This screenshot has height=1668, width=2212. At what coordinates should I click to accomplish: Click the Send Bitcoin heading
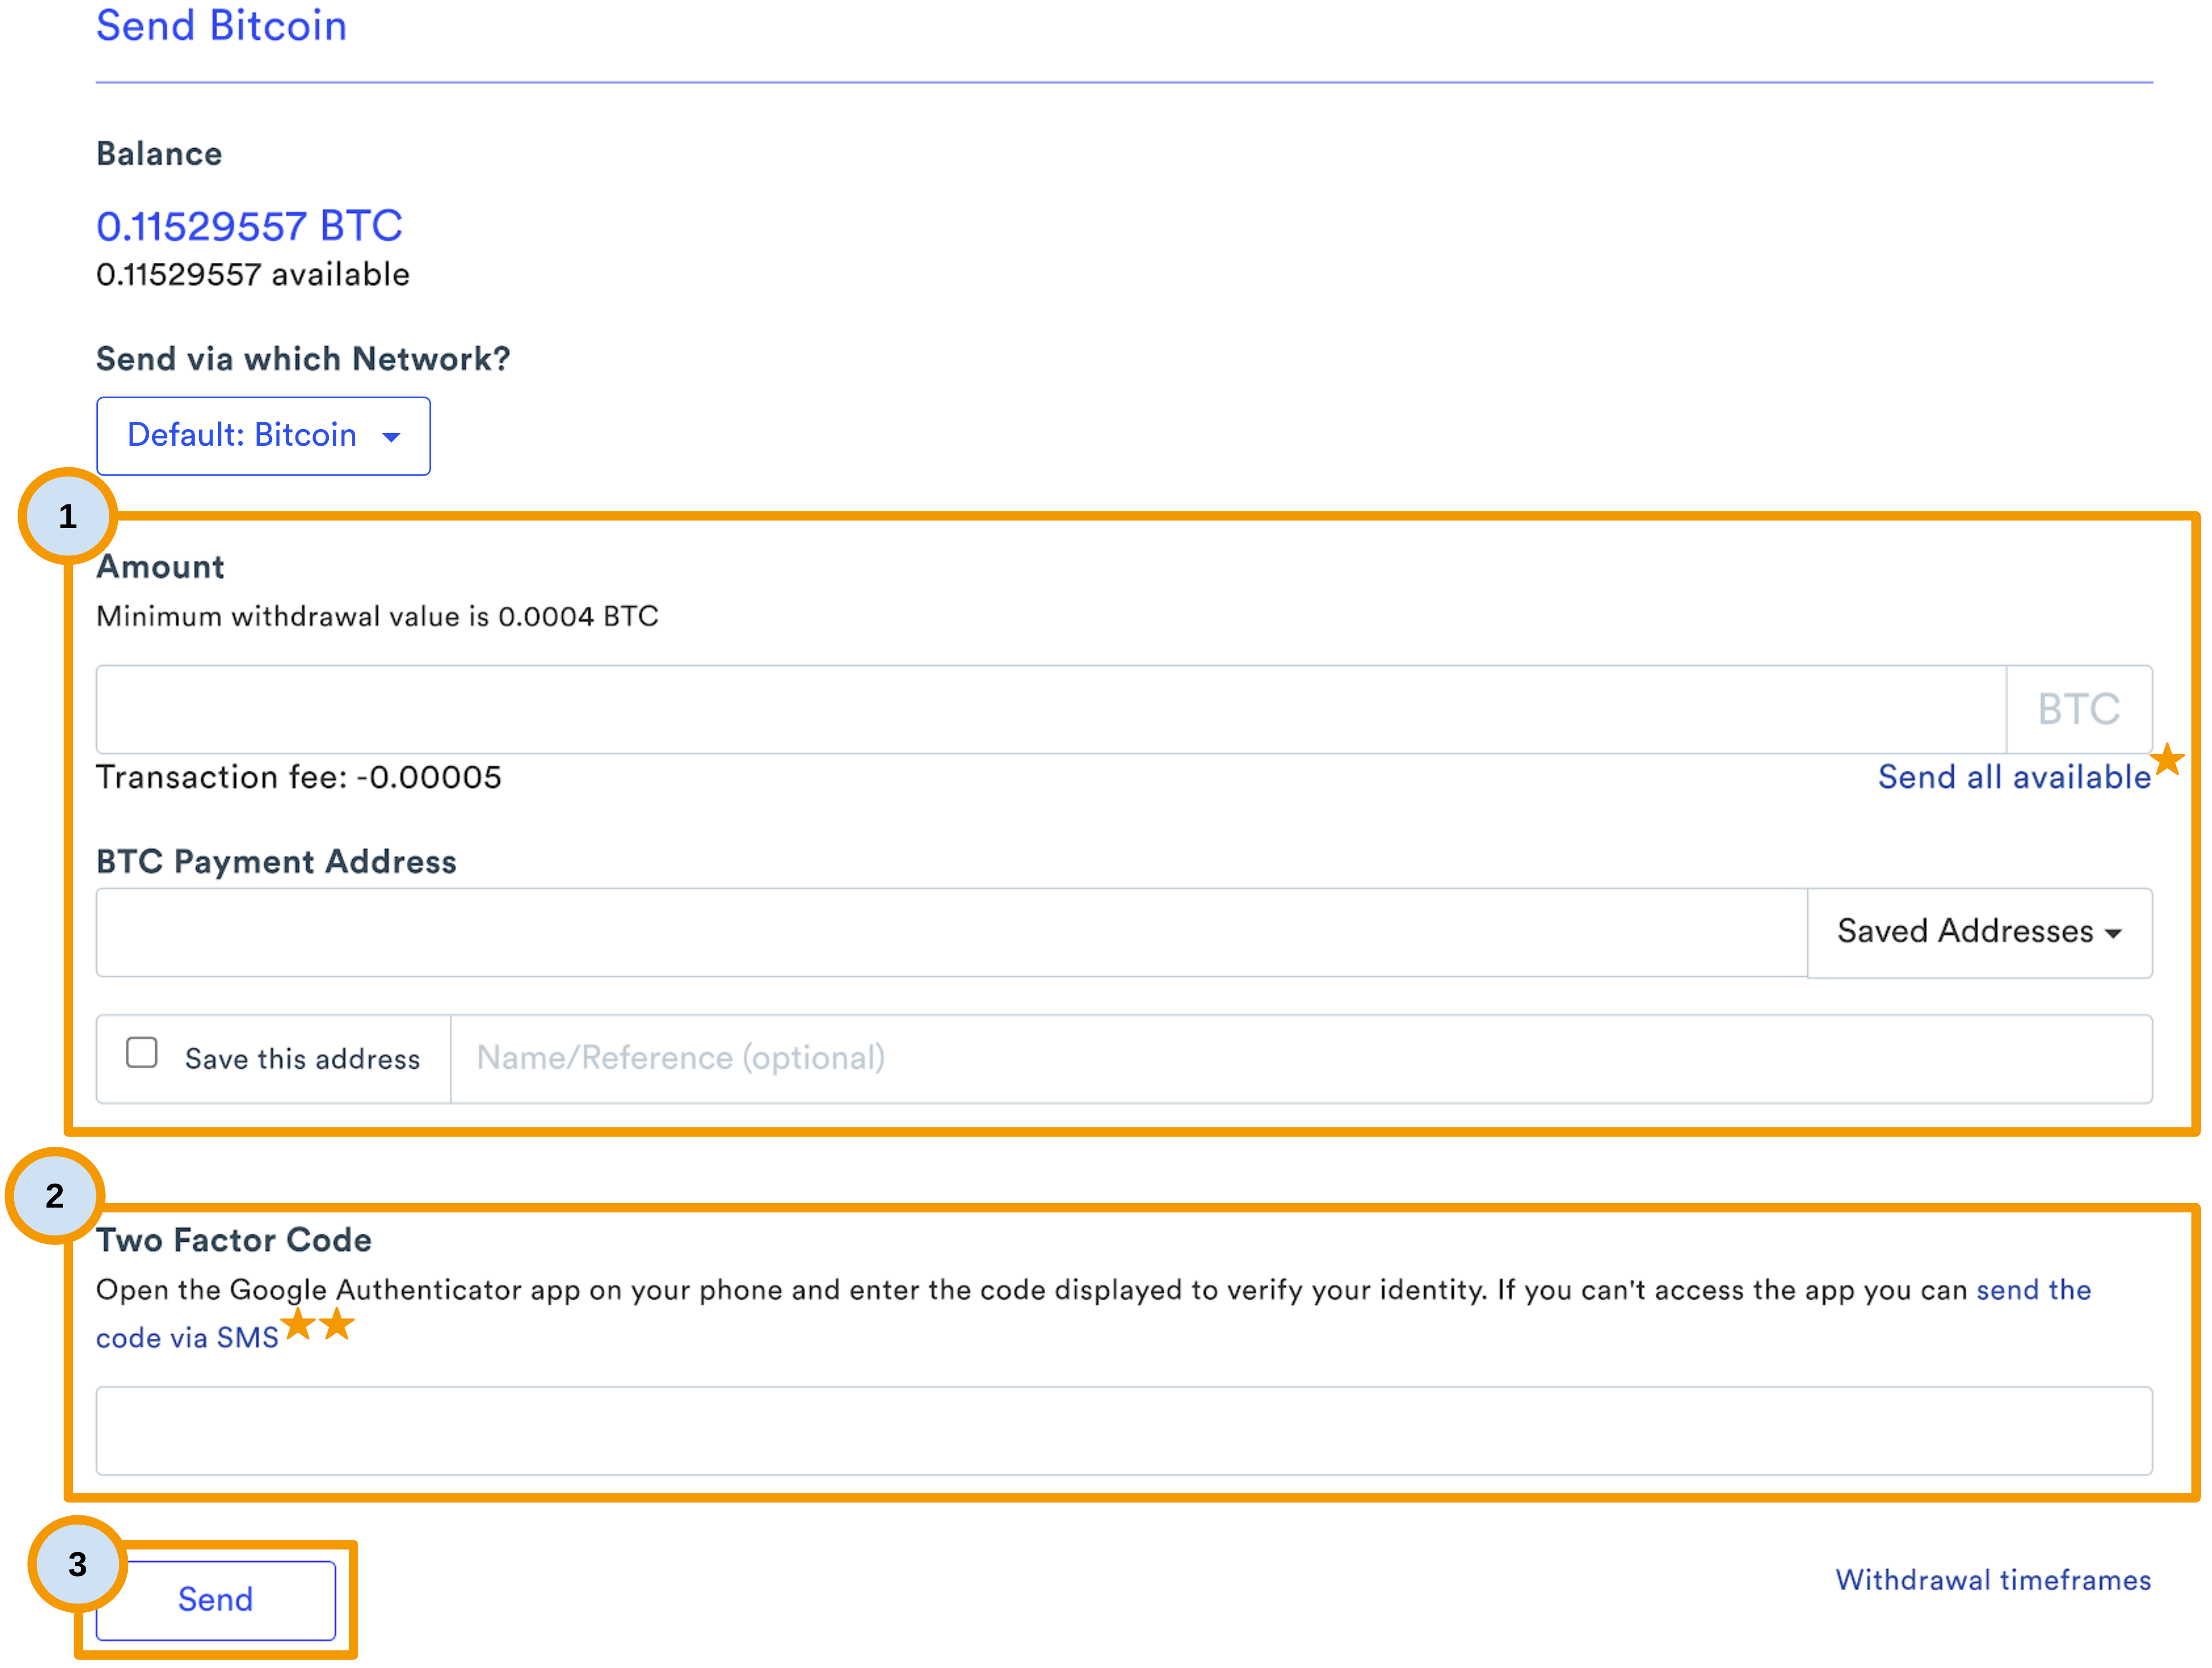tap(222, 26)
